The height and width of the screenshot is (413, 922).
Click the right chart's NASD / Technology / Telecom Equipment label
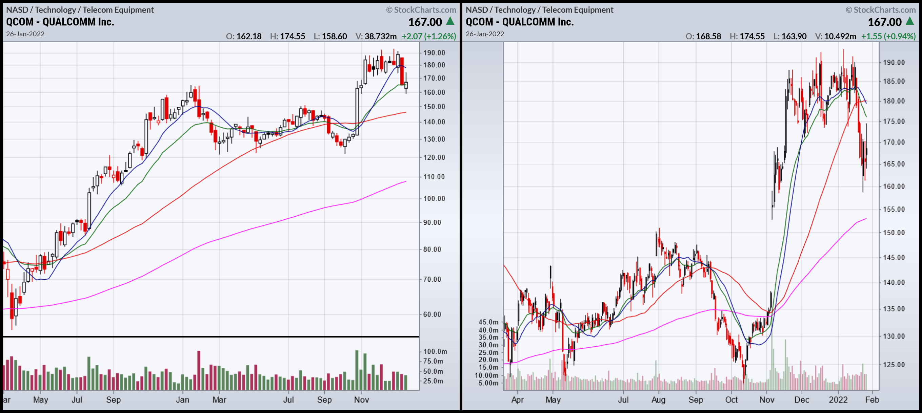539,10
